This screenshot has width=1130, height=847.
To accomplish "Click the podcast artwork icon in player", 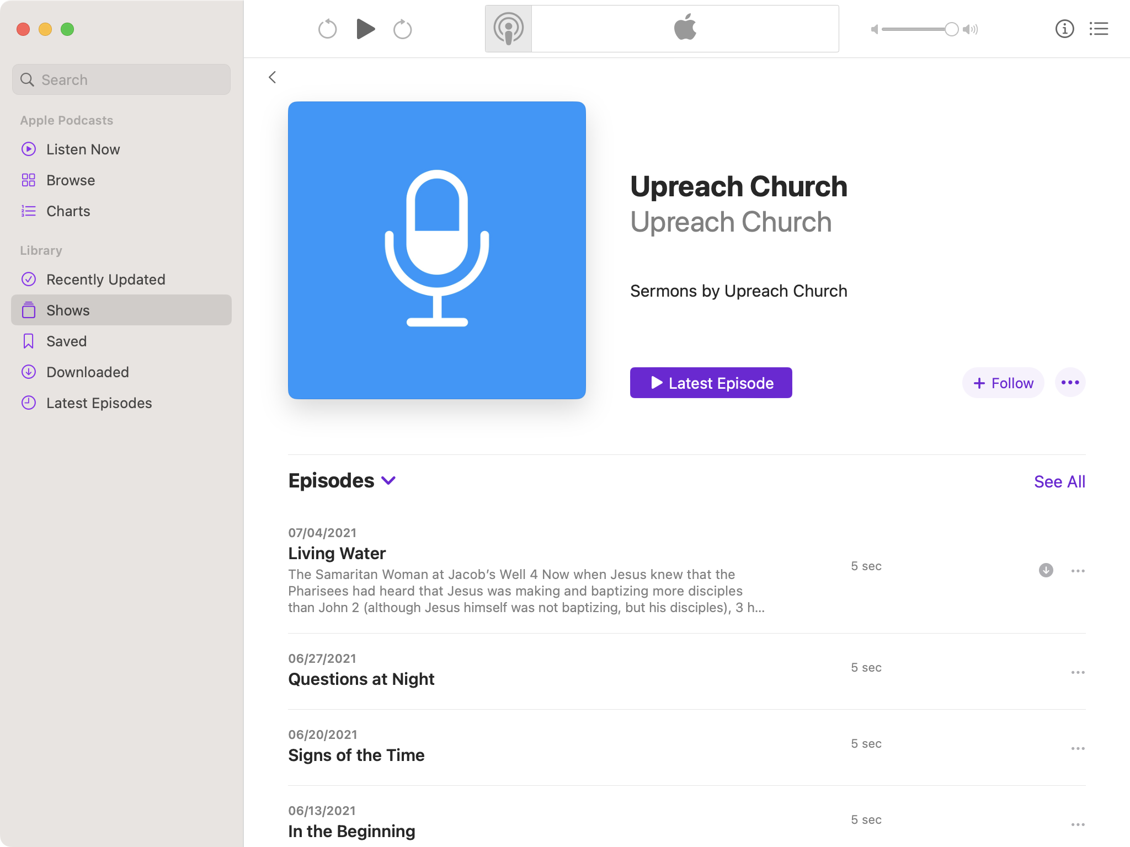I will click(x=508, y=29).
